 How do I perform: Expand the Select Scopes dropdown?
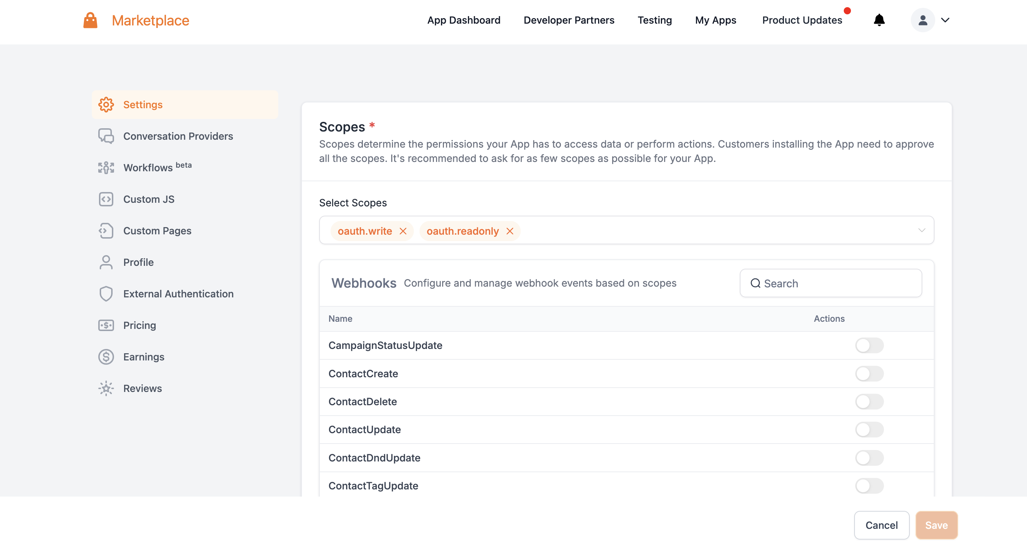921,230
